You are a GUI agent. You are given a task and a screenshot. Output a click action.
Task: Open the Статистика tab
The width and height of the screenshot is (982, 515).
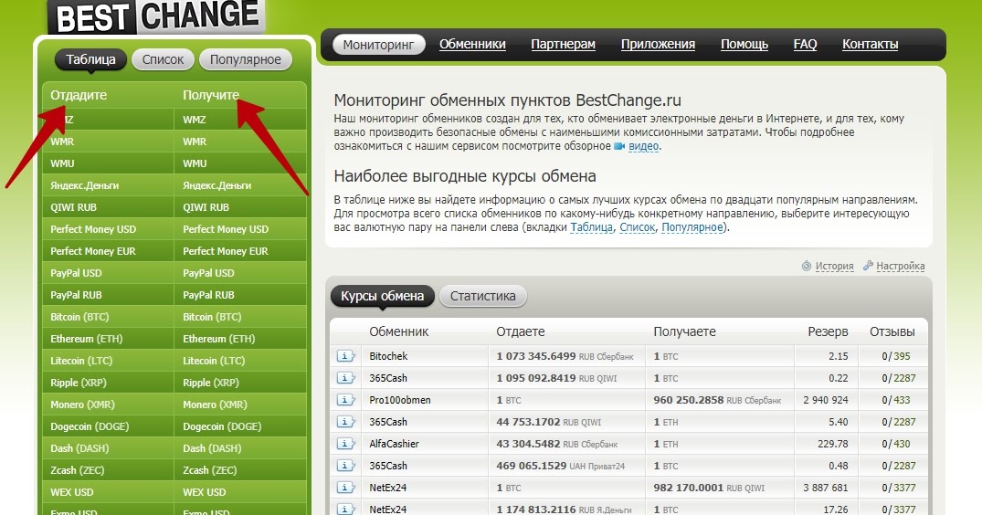coord(483,296)
